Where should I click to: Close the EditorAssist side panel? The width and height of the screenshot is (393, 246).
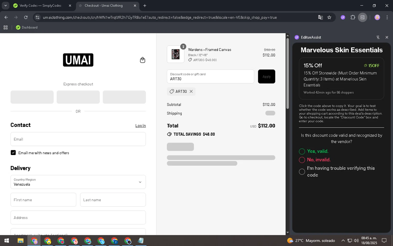387,37
